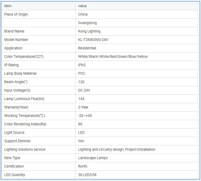Click the Landscape Lamps item type value

(x=93, y=158)
